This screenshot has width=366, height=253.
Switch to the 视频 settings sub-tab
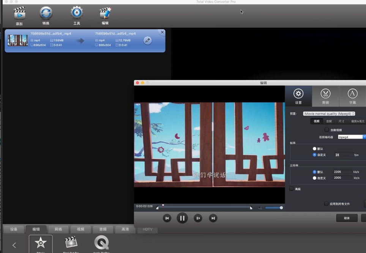pos(317,121)
